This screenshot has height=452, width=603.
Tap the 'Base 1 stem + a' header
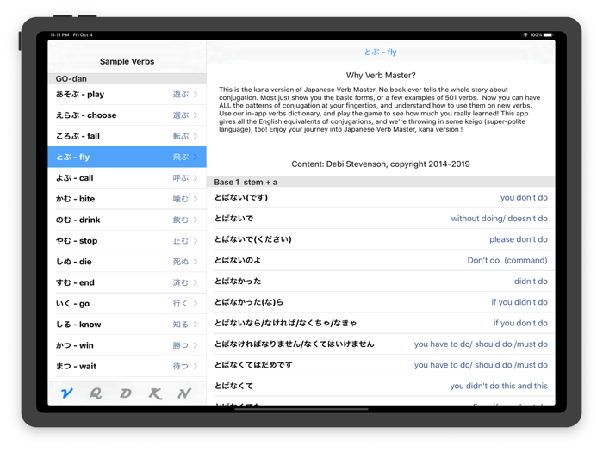pyautogui.click(x=381, y=182)
